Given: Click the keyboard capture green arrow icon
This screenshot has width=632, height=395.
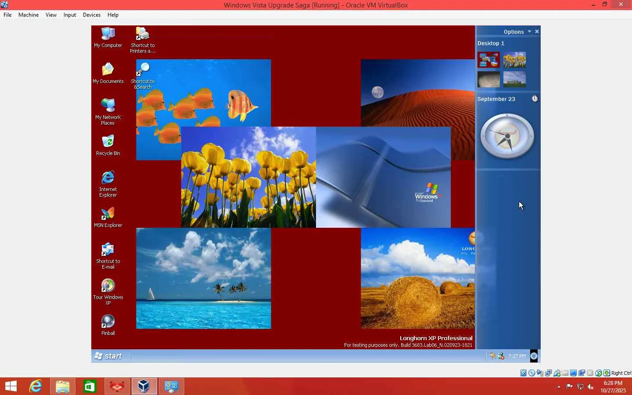Looking at the screenshot, I should pyautogui.click(x=607, y=373).
